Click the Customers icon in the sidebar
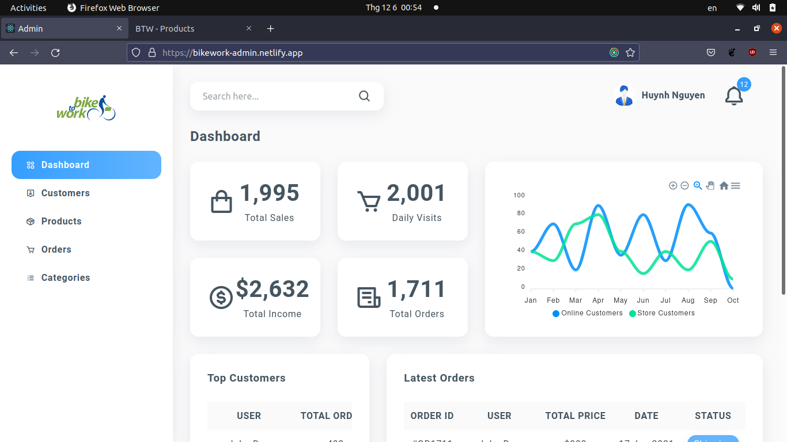Viewport: 787px width, 442px height. pyautogui.click(x=30, y=193)
